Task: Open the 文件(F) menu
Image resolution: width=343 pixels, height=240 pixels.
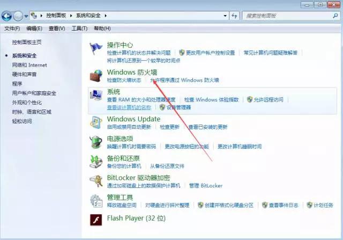Action: click(x=12, y=28)
